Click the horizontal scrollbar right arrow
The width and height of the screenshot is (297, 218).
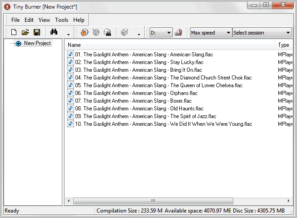288,201
